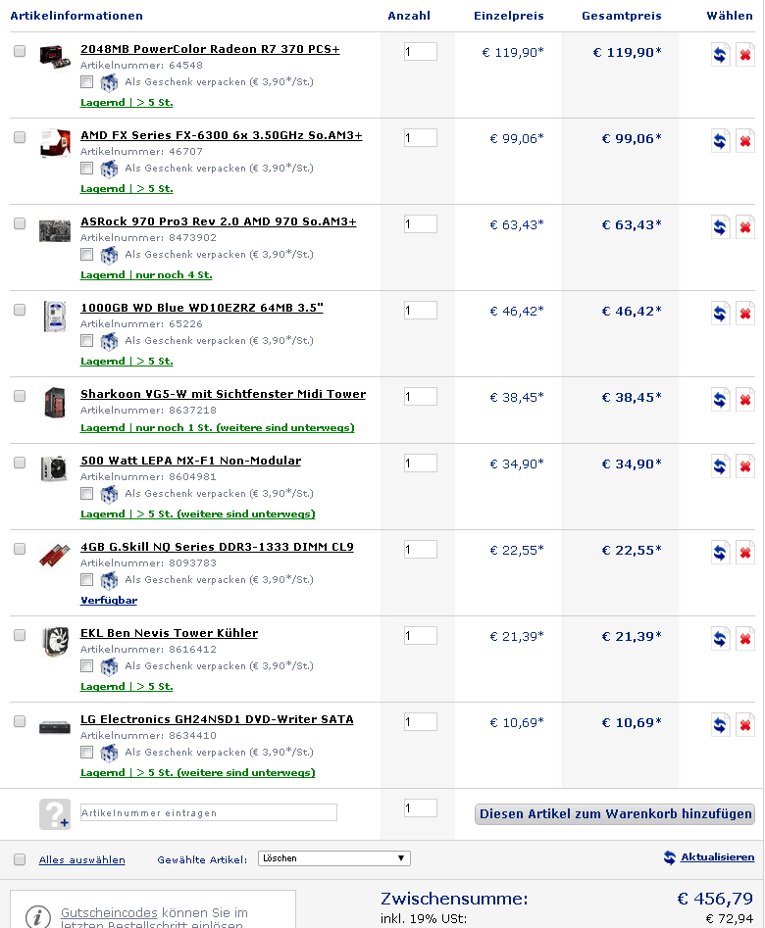Click the question mark add-article icon
The width and height of the screenshot is (765, 928).
pyautogui.click(x=55, y=813)
